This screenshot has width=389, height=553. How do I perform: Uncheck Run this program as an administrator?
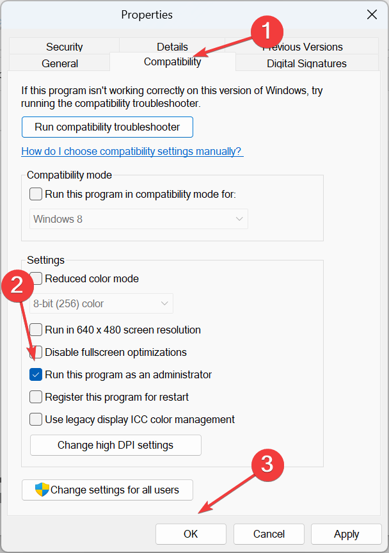click(36, 374)
